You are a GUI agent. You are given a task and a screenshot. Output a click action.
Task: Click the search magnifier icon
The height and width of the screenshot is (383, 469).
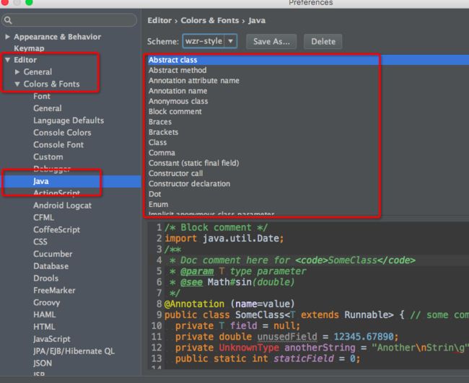(x=8, y=20)
